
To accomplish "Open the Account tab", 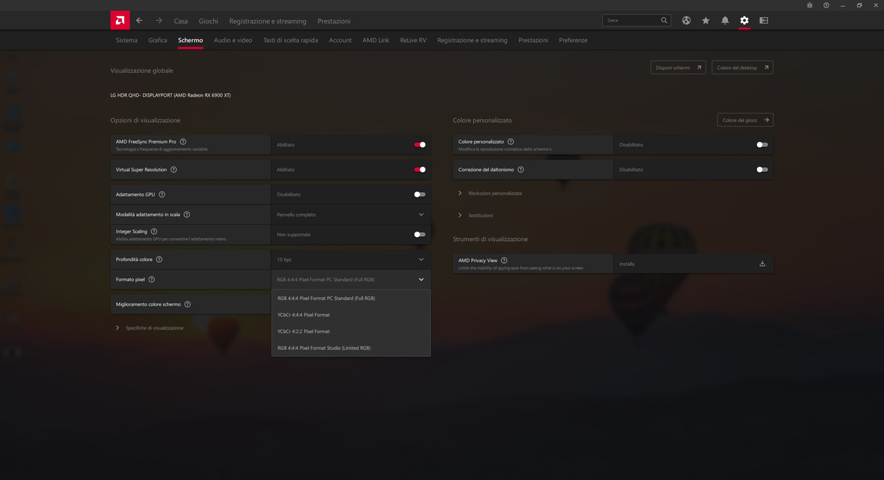I will (340, 40).
